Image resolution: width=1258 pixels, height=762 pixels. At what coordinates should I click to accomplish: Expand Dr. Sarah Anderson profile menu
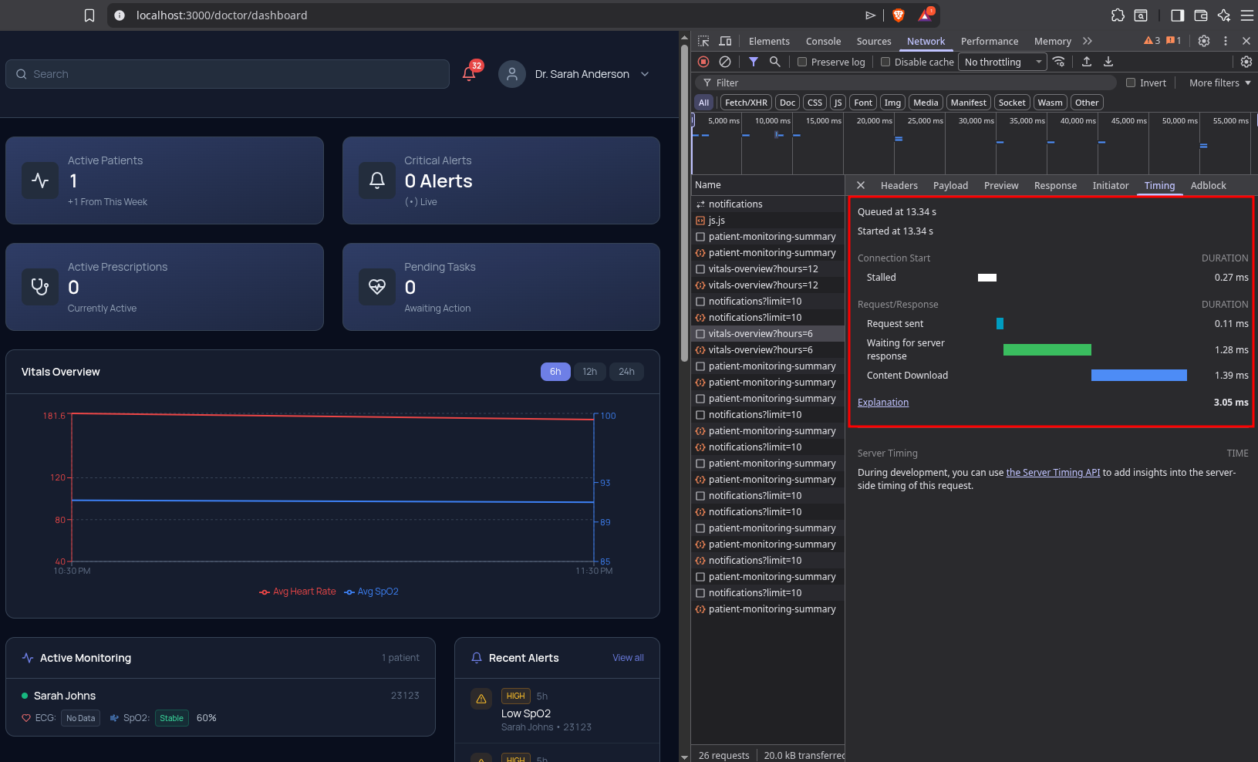[x=583, y=74]
